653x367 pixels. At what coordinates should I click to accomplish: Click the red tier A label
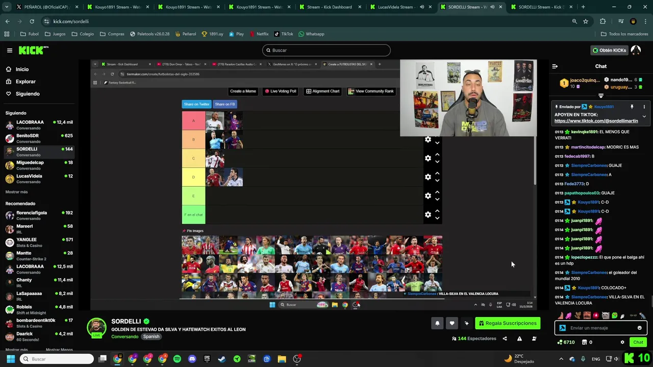pyautogui.click(x=193, y=121)
